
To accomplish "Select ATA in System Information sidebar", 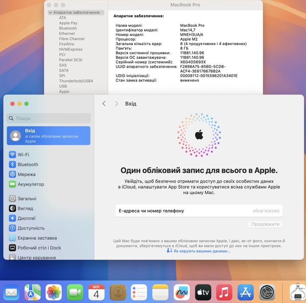I will (62, 18).
